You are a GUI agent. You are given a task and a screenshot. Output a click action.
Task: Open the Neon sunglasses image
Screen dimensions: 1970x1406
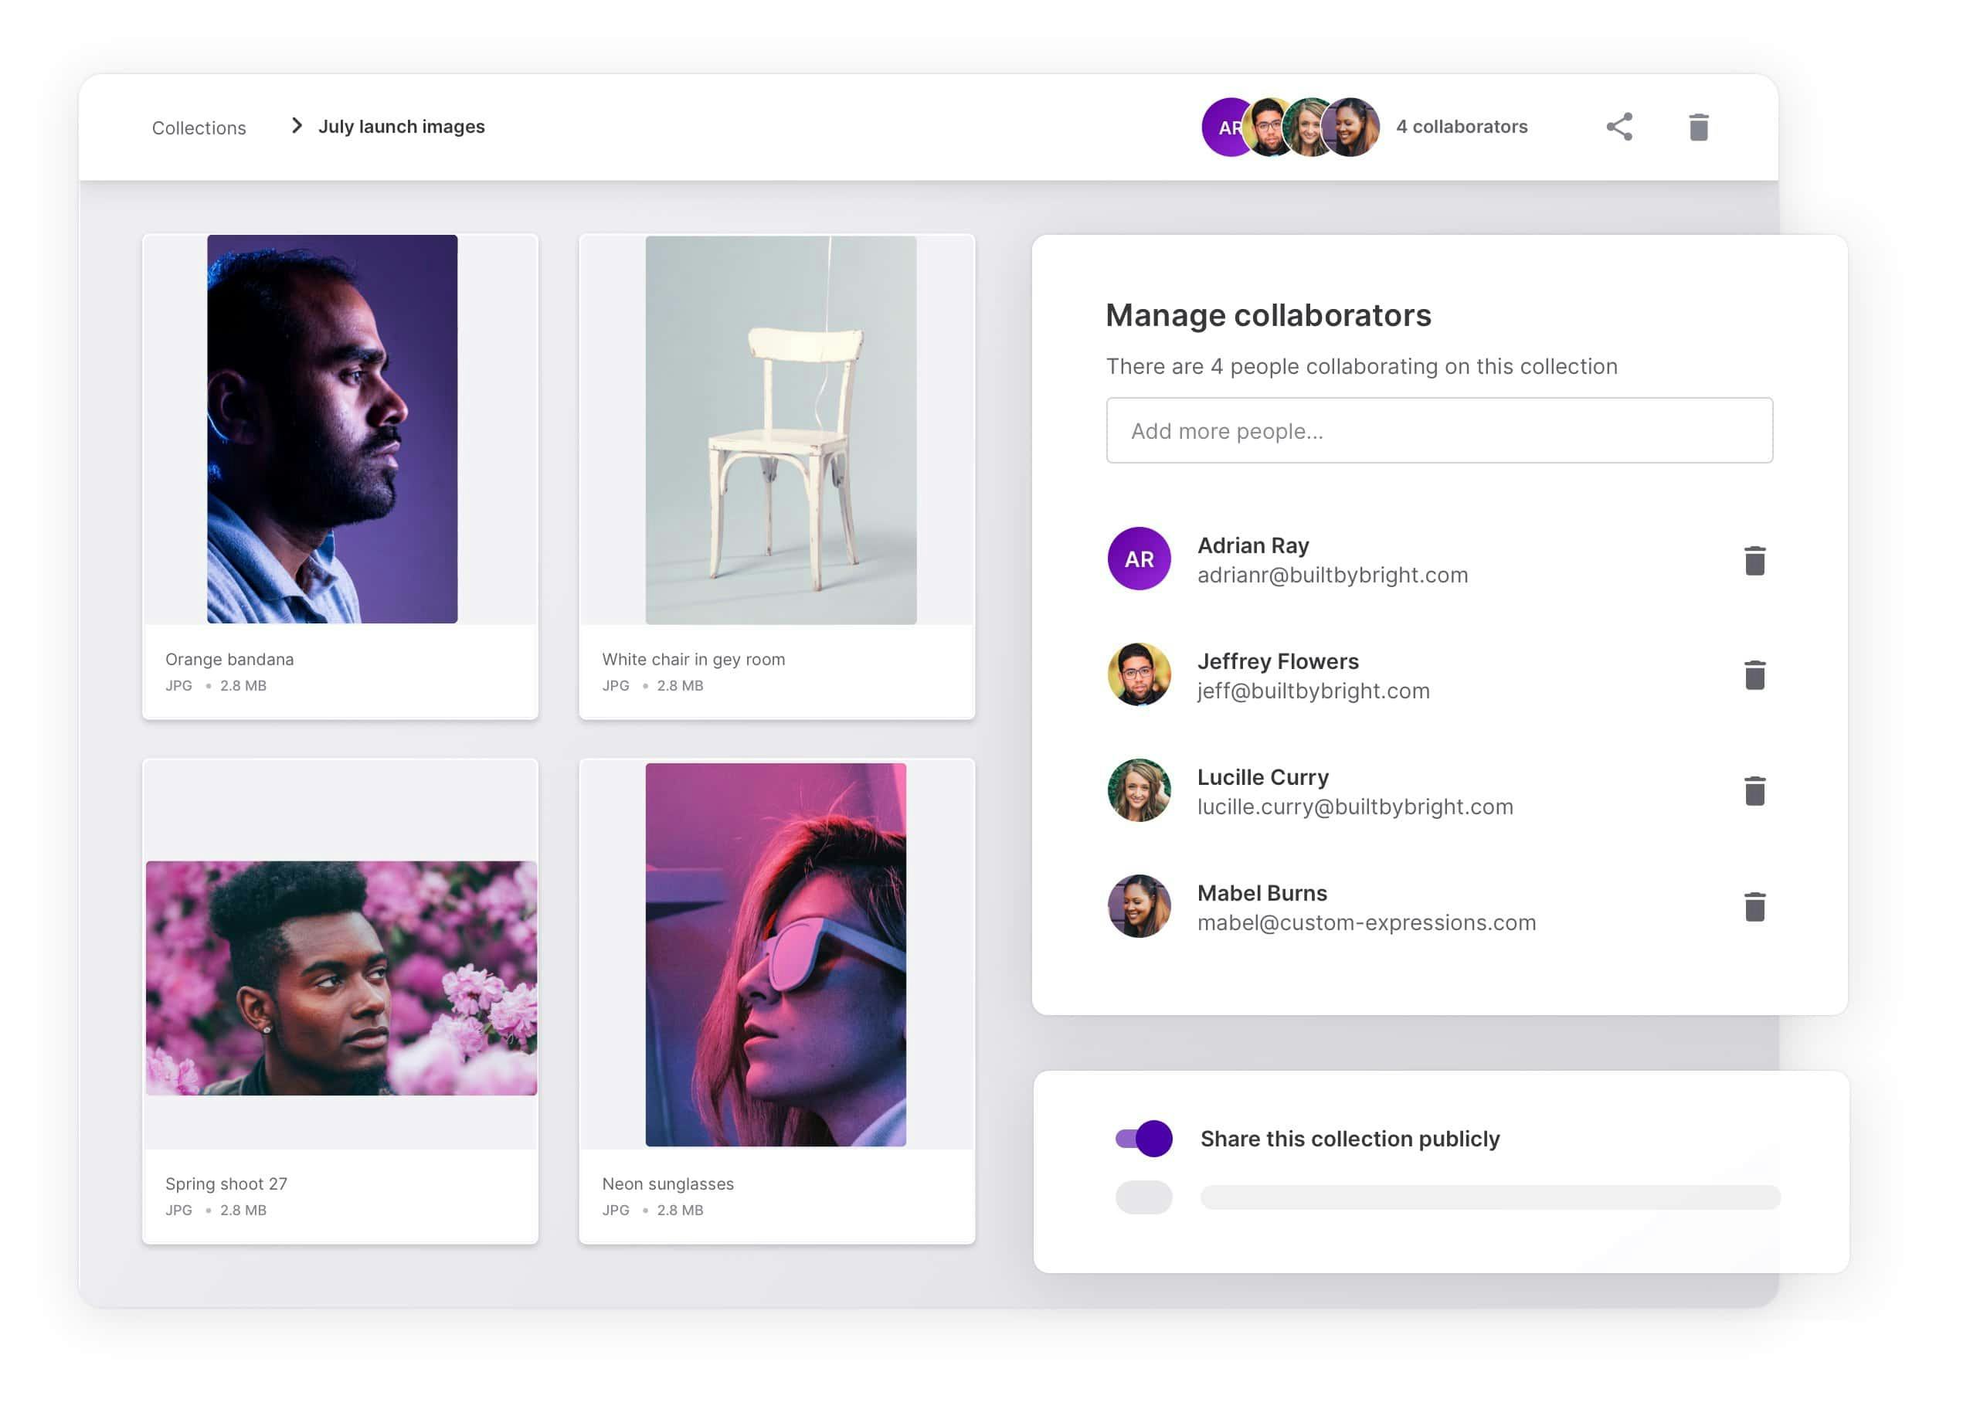point(776,954)
